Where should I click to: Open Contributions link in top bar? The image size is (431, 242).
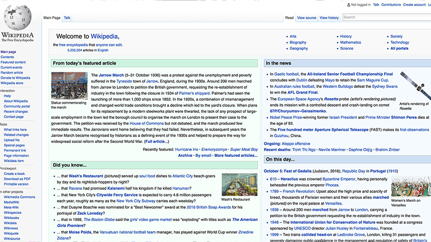pyautogui.click(x=391, y=5)
